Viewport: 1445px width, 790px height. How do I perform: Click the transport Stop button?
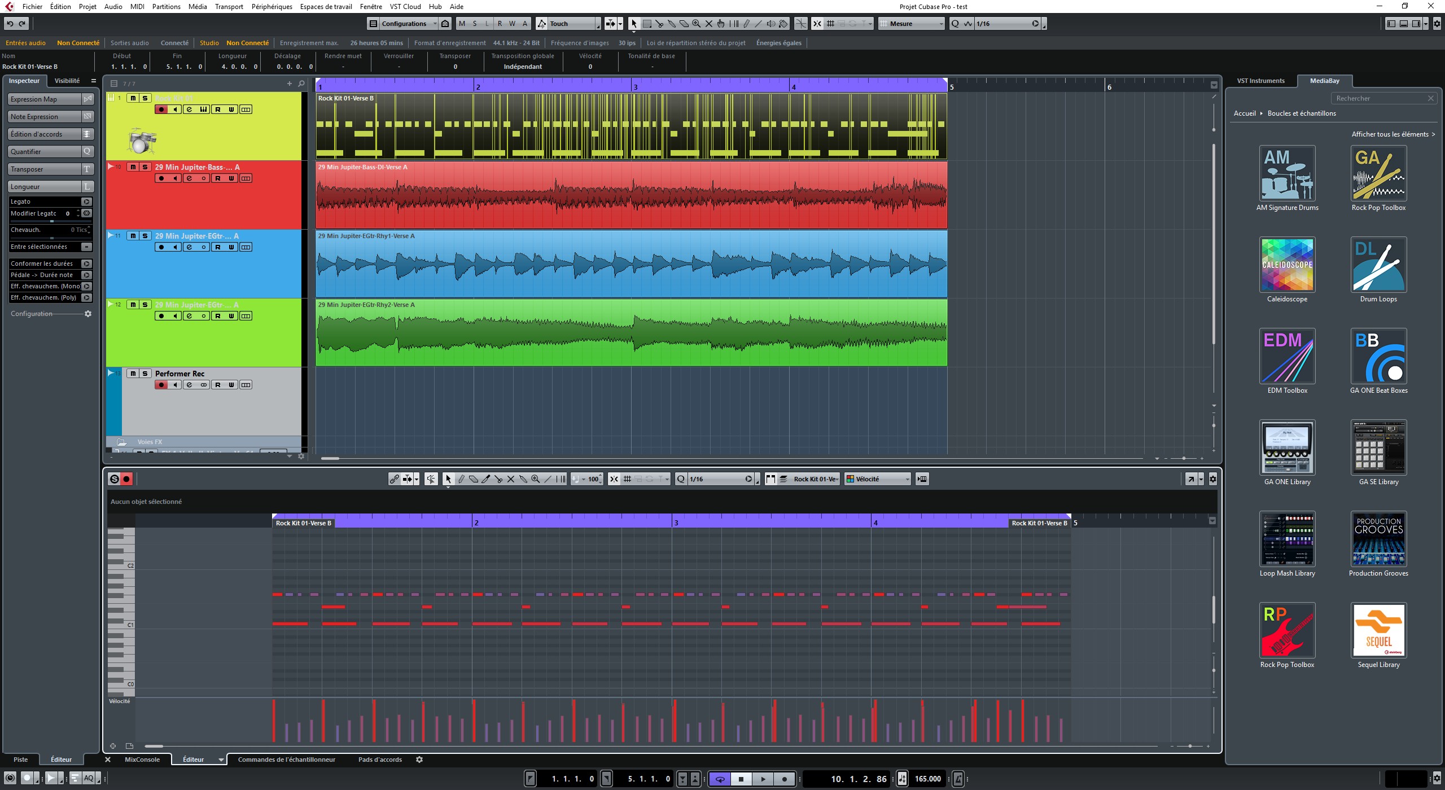click(x=741, y=779)
